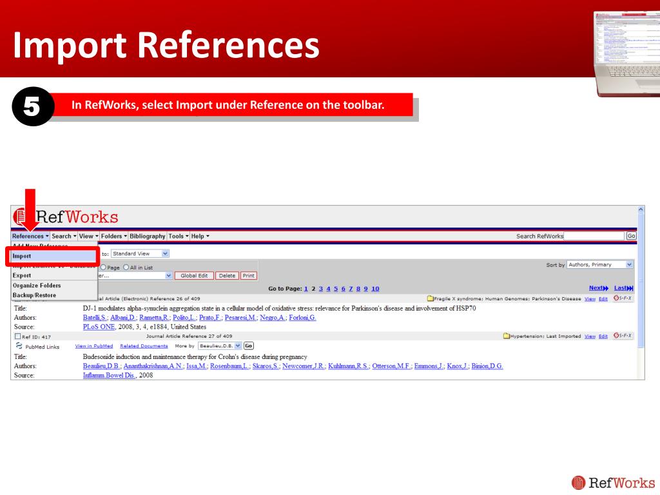Open the Bibliography menu
Image resolution: width=660 pixels, height=495 pixels.
point(148,236)
